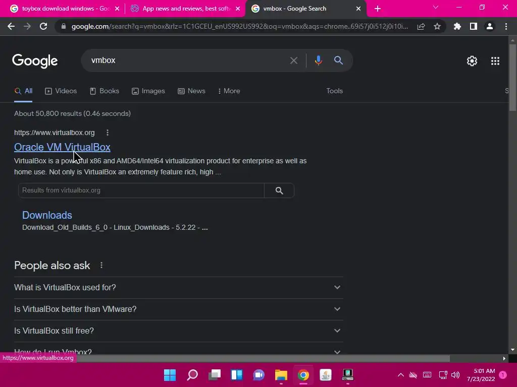Toggle Chrome side panel
517x387 pixels.
(474, 26)
